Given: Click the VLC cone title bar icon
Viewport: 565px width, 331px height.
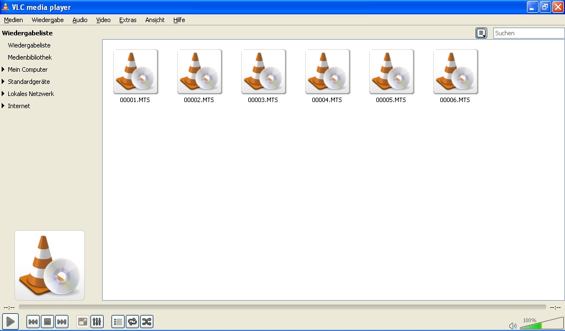Looking at the screenshot, I should [6, 7].
